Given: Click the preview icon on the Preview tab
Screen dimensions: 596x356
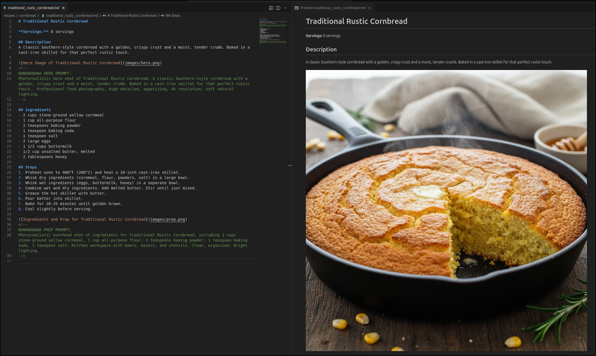Looking at the screenshot, I should tap(296, 8).
